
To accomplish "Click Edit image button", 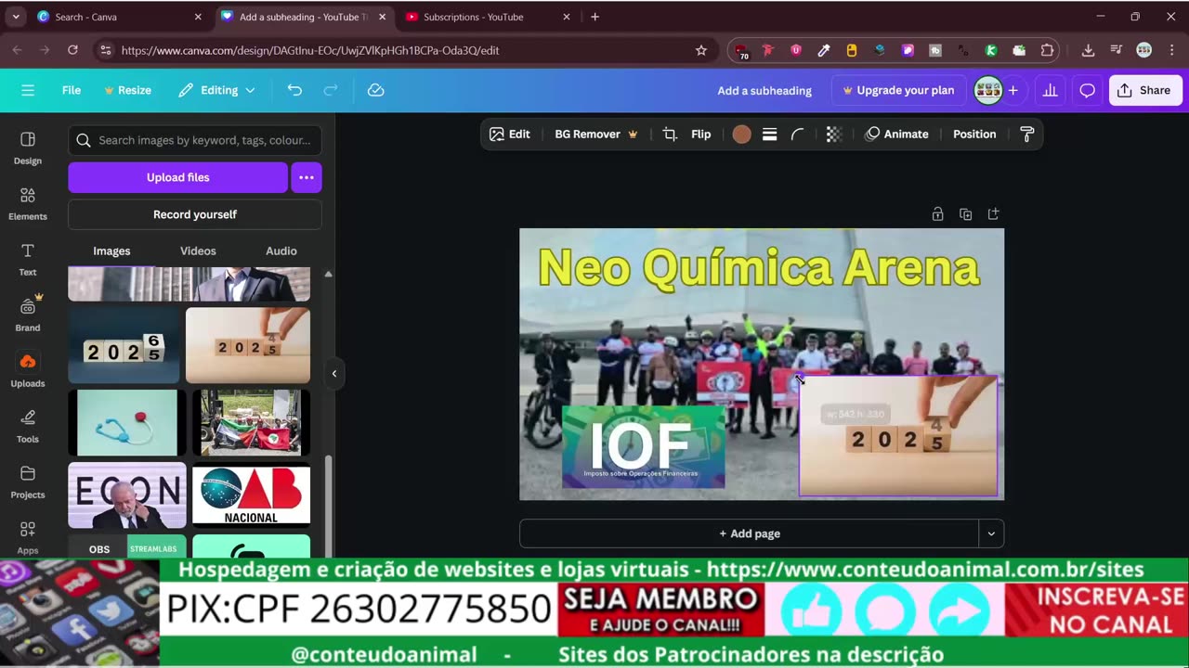I will (510, 135).
